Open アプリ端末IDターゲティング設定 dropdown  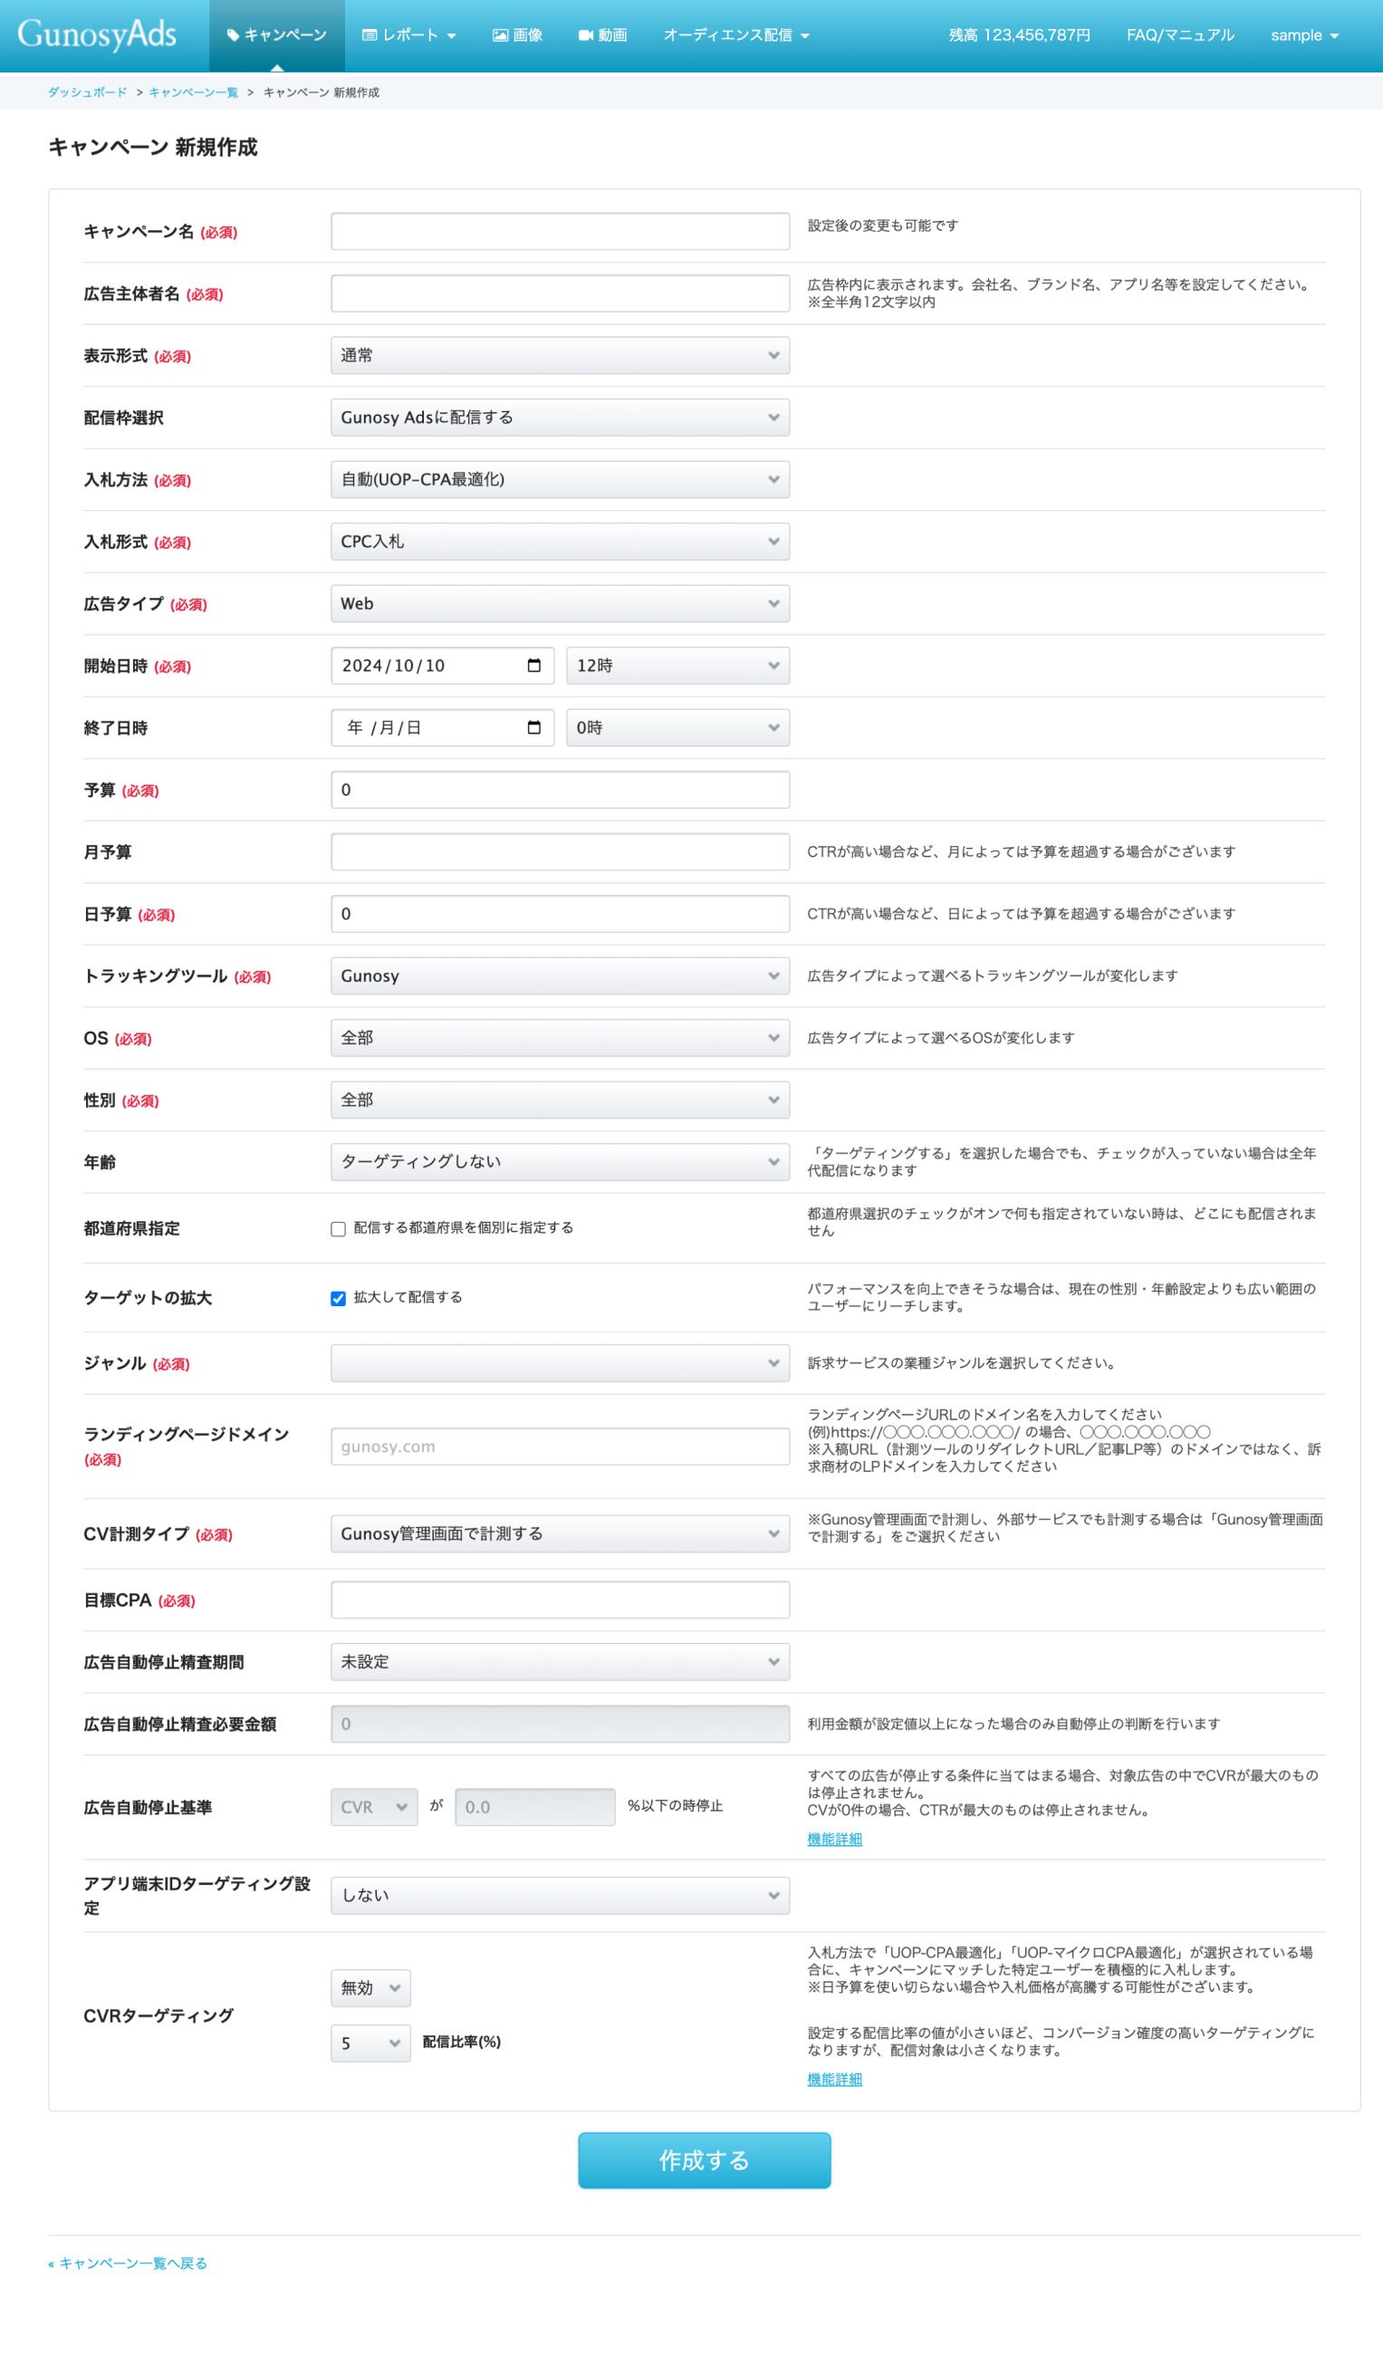(x=560, y=1895)
